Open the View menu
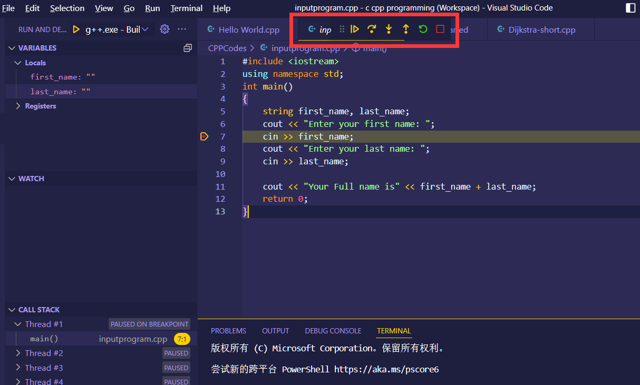Image resolution: width=640 pixels, height=385 pixels. click(104, 8)
